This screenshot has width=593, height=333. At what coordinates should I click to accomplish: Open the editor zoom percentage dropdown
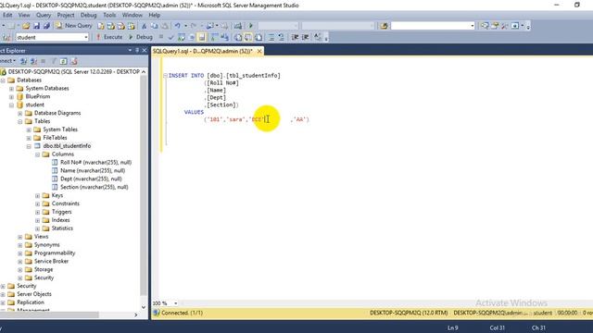tap(175, 303)
